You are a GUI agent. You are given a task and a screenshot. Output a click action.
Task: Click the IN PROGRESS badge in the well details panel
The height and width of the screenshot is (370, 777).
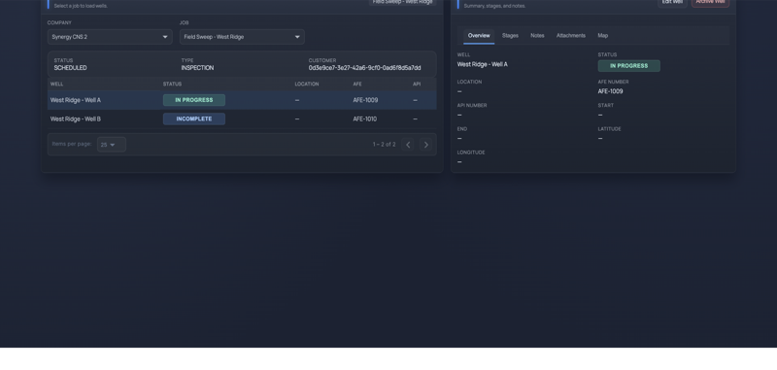(x=628, y=66)
